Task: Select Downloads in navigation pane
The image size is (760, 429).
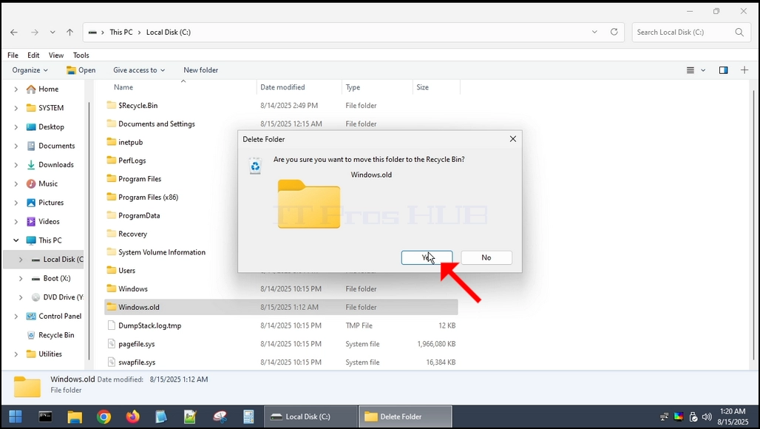Action: (50, 165)
